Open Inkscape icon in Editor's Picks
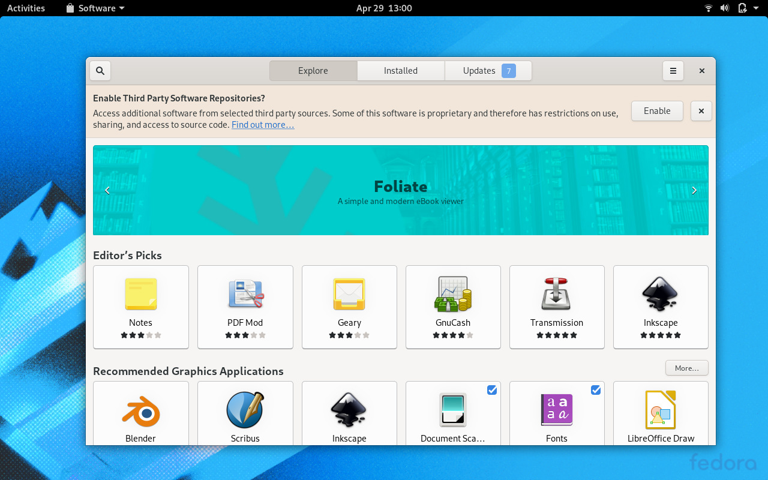Viewport: 768px width, 480px height. pos(661,294)
